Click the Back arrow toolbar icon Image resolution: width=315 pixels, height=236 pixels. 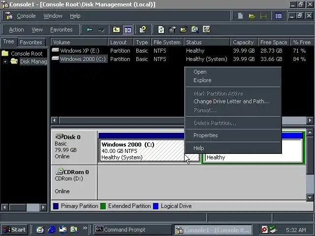90,29
